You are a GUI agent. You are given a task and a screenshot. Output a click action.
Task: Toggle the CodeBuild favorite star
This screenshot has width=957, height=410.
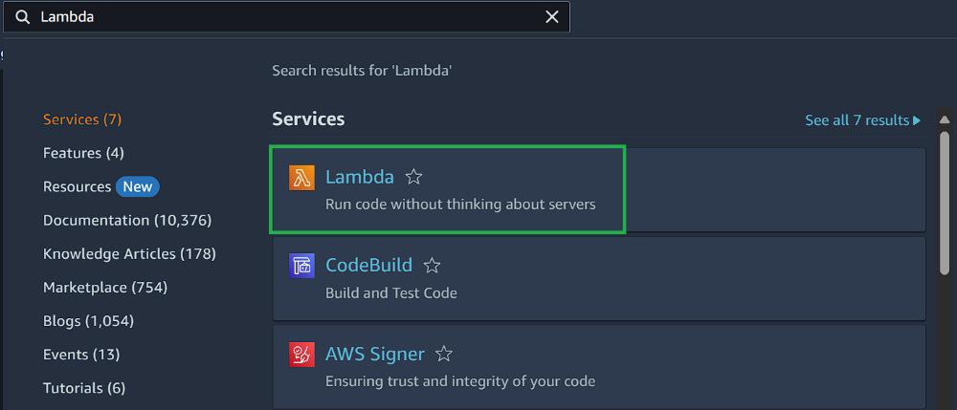click(x=432, y=266)
